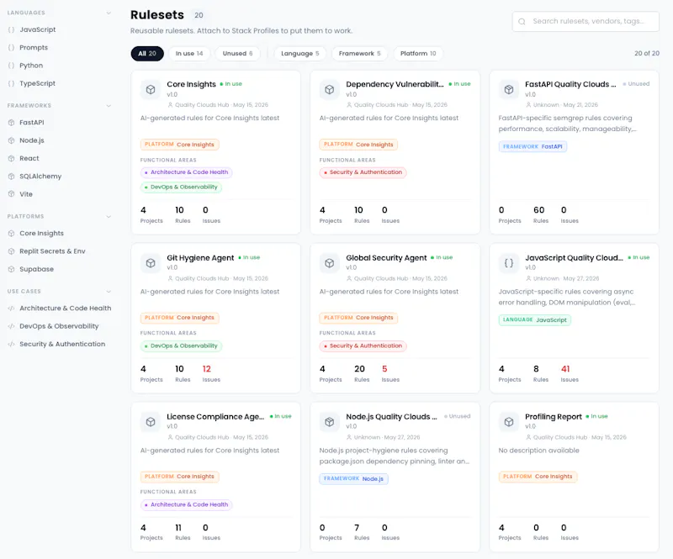This screenshot has width=673, height=559.
Task: Click the braces icon beside JavaScript in sidebar
Action: (11, 29)
